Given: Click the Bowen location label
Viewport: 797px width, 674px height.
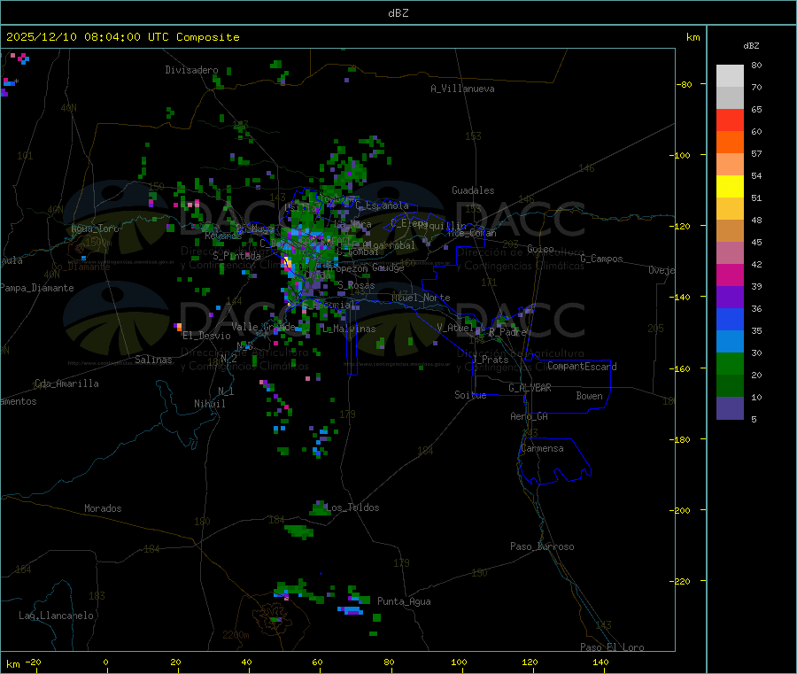Looking at the screenshot, I should pyautogui.click(x=589, y=396).
